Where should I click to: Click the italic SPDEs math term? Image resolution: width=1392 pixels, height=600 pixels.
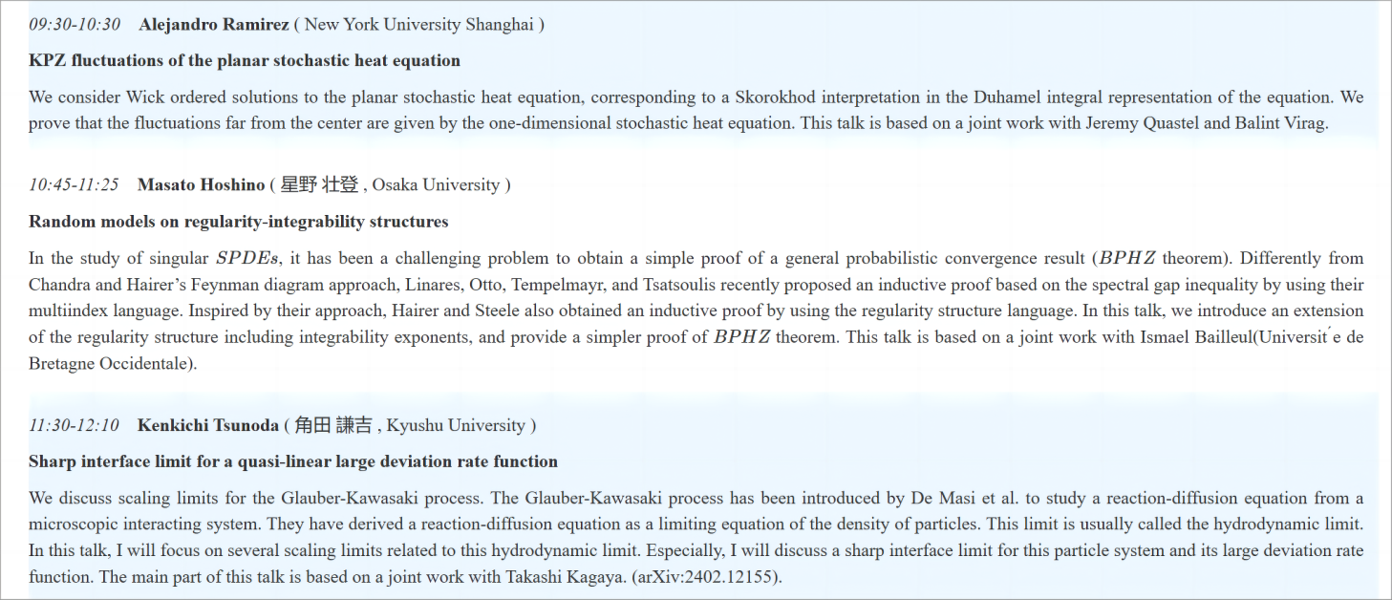click(246, 258)
